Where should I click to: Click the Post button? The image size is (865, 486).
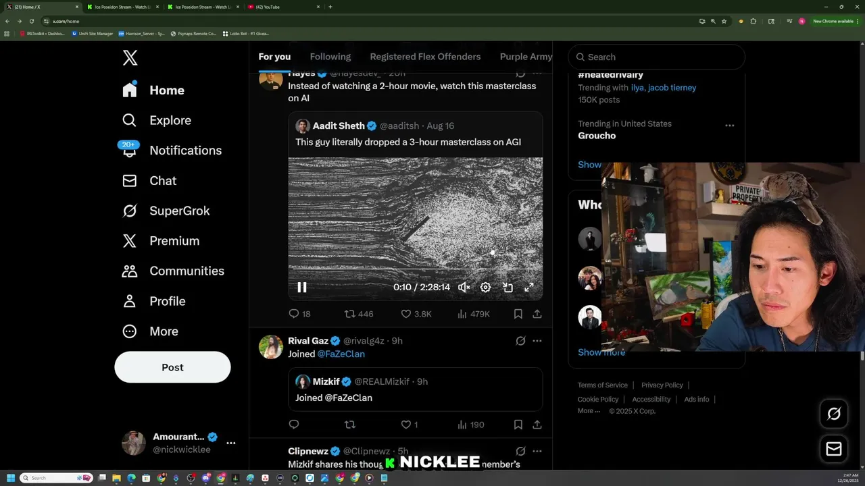click(172, 367)
